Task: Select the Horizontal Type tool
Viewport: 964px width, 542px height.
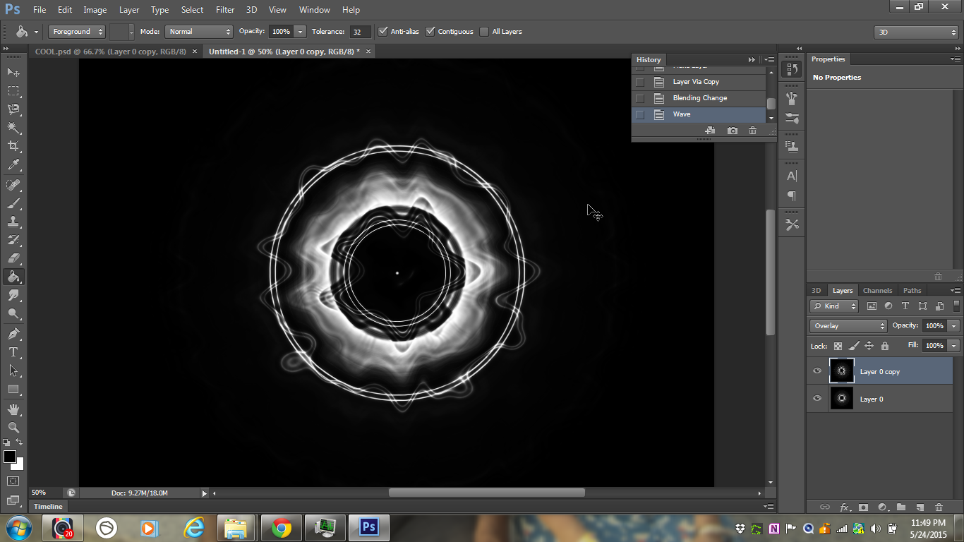Action: (x=13, y=351)
